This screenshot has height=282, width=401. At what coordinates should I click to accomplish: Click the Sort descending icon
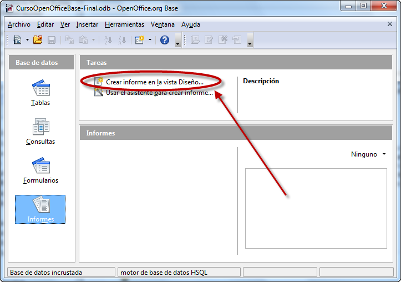[122, 40]
